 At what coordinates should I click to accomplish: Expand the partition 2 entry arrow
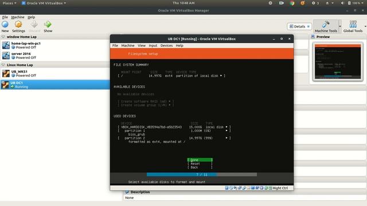coord(227,138)
